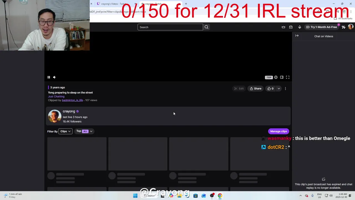Open OBS Studio from taskbar
Screen dimensions: 355x200
(x=212, y=196)
